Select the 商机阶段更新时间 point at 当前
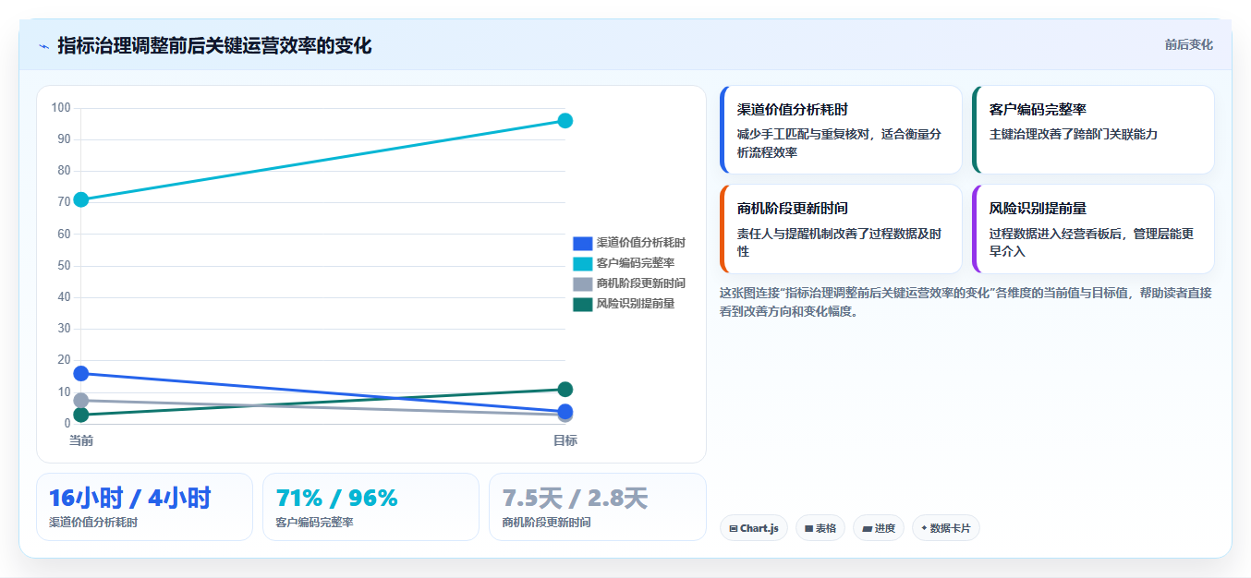This screenshot has height=578, width=1251. coord(81,401)
